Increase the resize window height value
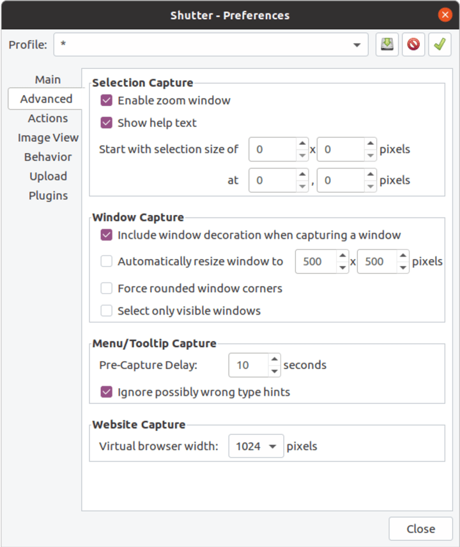 (x=402, y=257)
